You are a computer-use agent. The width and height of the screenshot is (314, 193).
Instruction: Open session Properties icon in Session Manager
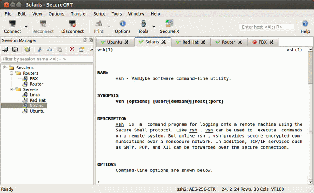[x=82, y=49]
